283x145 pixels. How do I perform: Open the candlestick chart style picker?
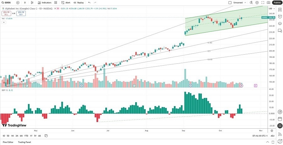click(x=33, y=3)
